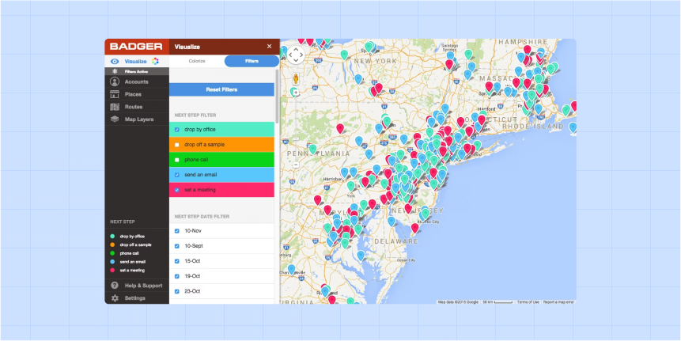
Task: Click the teal drop by office legend dot
Action: pos(112,237)
